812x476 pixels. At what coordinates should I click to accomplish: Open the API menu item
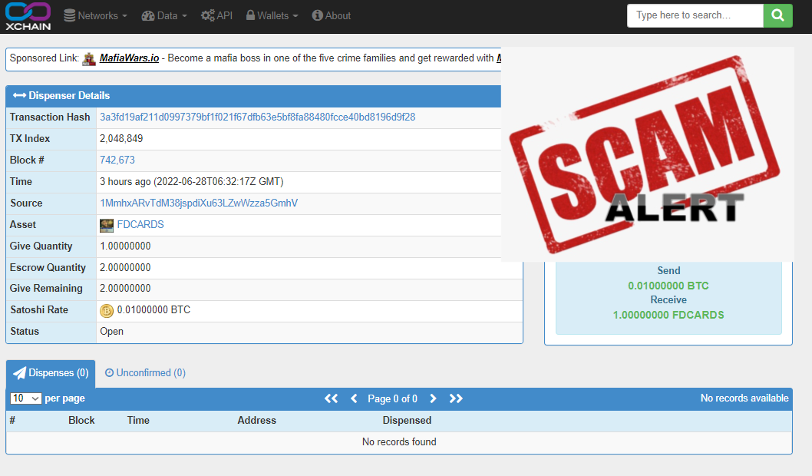point(216,15)
